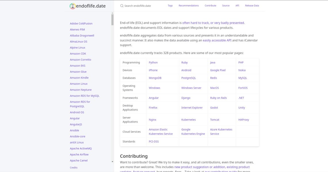Screen dimensions: 328x172
Task: Open the Google Pixel devices link
Action: (218, 70)
